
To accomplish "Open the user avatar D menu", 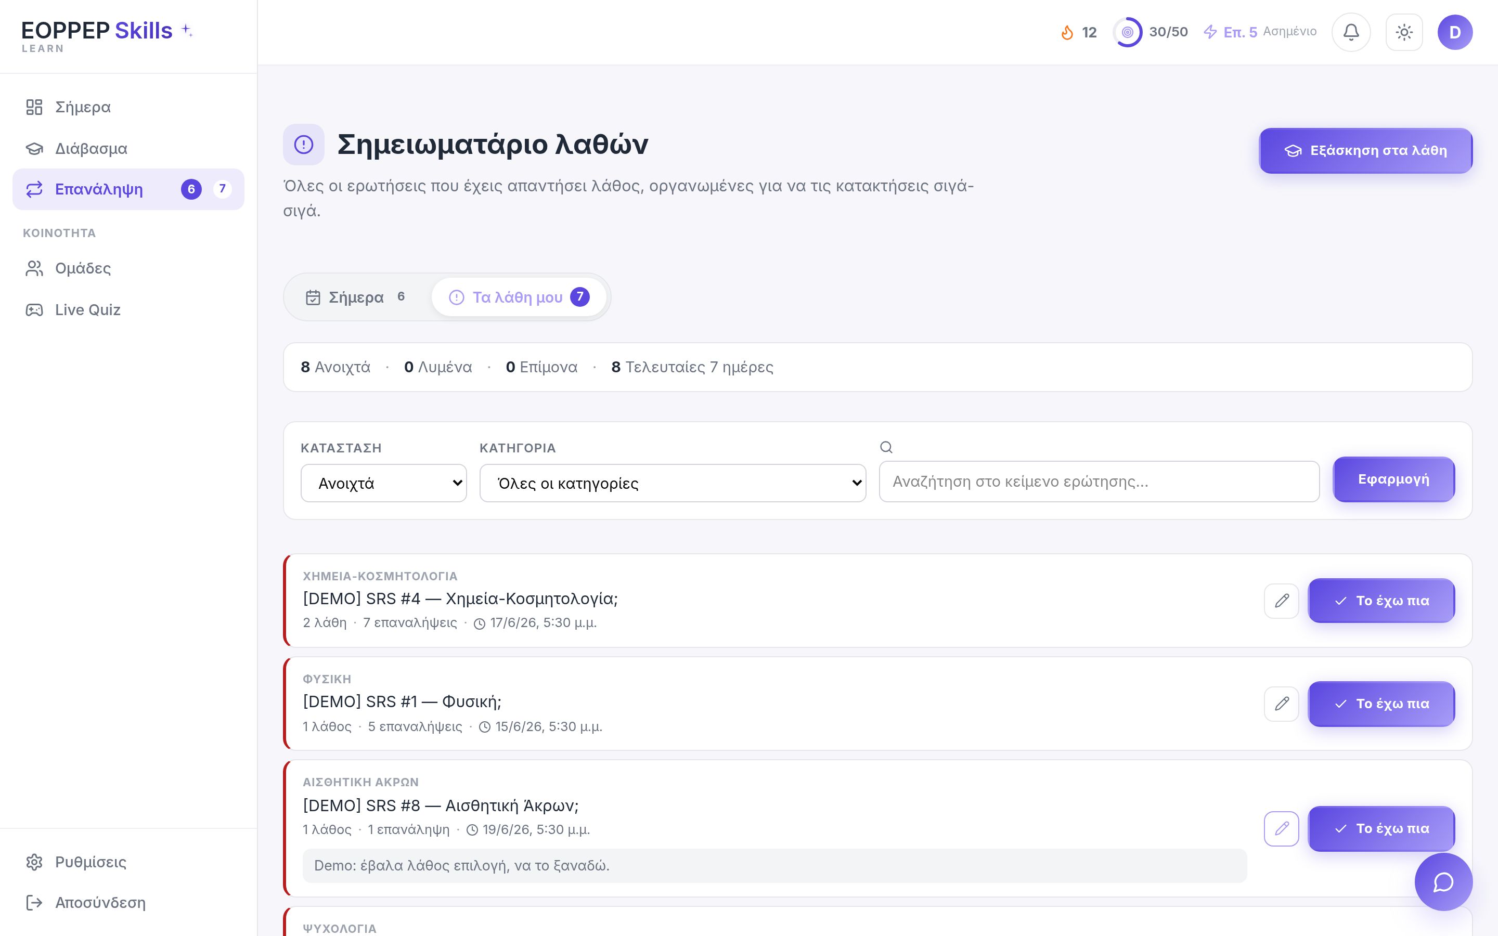I will click(1455, 32).
